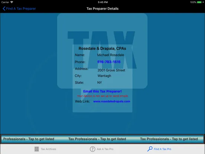The width and height of the screenshot is (205, 154).
Task: Tap the 'device is not set up' warning text
Action: (102, 96)
